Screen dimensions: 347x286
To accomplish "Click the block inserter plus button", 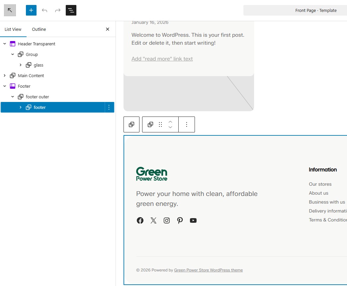I will (x=31, y=10).
